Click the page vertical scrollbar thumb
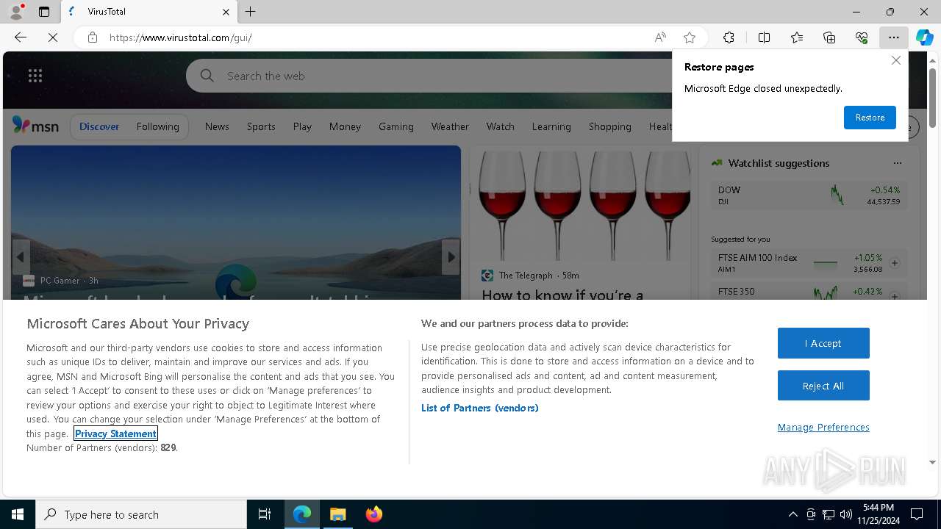Screen dimensions: 941x529 click(932, 98)
